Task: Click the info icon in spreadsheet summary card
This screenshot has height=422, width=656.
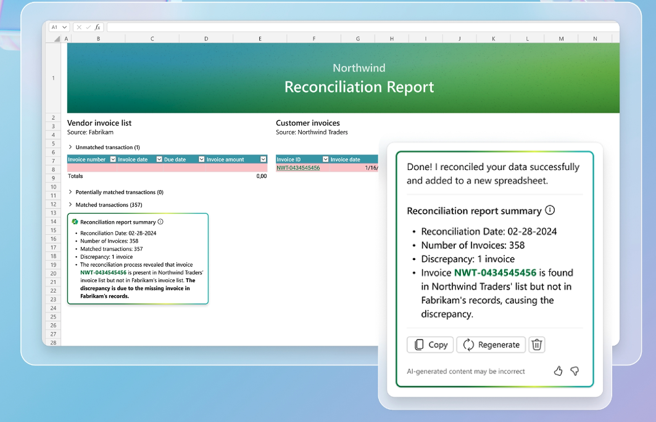Action: [x=160, y=222]
